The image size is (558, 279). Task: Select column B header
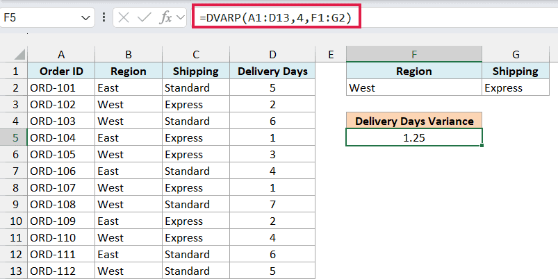[x=129, y=54]
